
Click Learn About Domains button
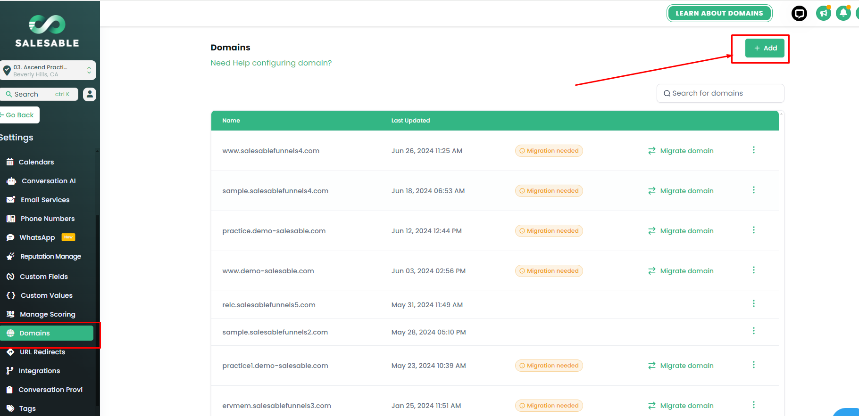tap(719, 13)
